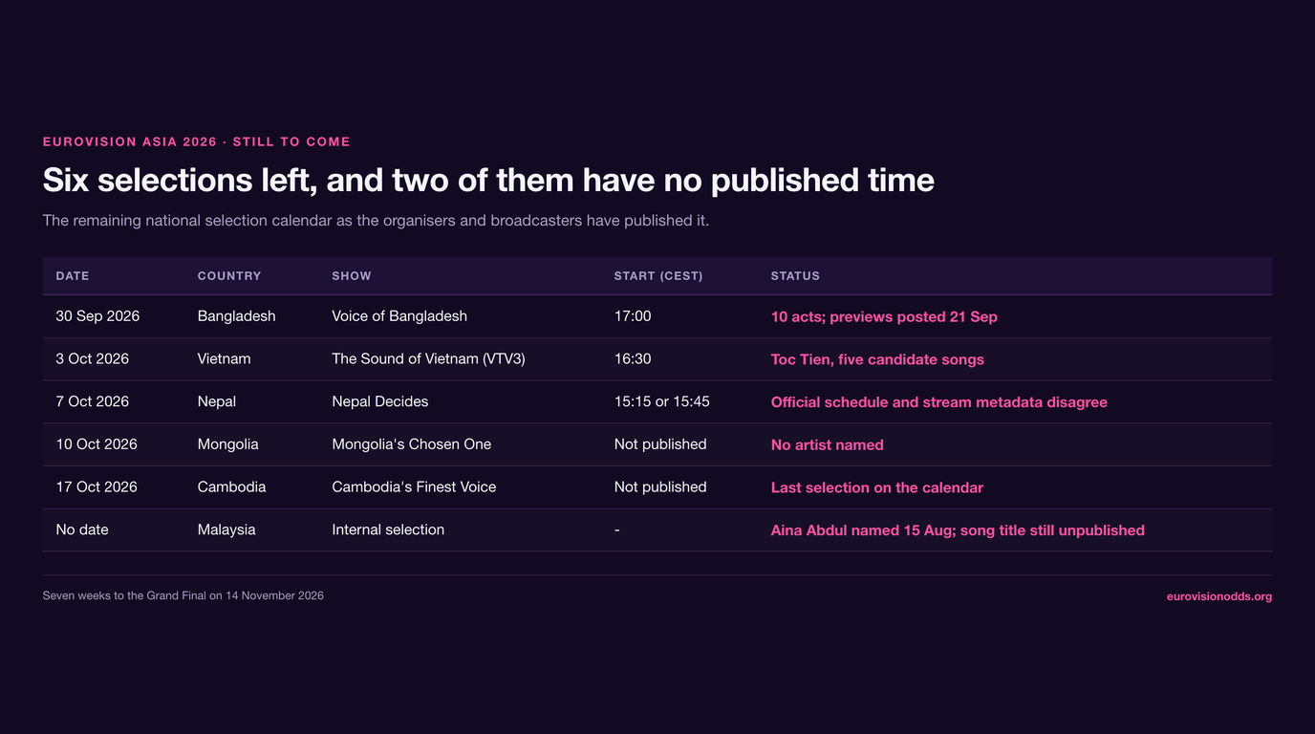1315x734 pixels.
Task: Click the 30 Sep 2026 date cell
Action: click(97, 316)
